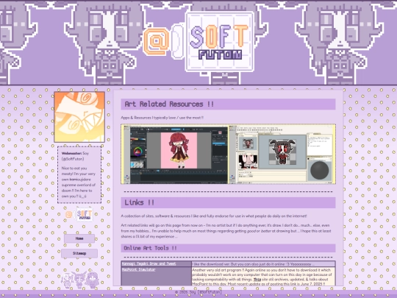This screenshot has height=298, width=397.
Task: Click the 'Online Art Tools !!' heading
Action: (x=228, y=248)
